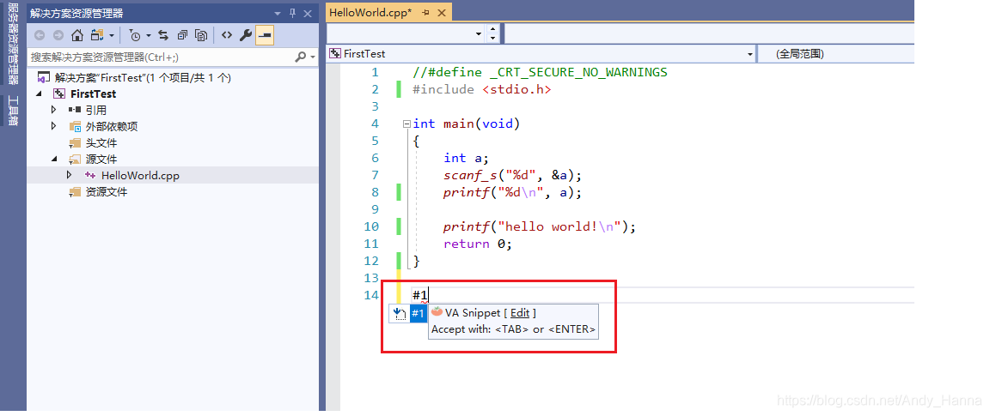Open the Pending Changes Filter dropdown arrow
990x416 pixels.
pyautogui.click(x=149, y=36)
